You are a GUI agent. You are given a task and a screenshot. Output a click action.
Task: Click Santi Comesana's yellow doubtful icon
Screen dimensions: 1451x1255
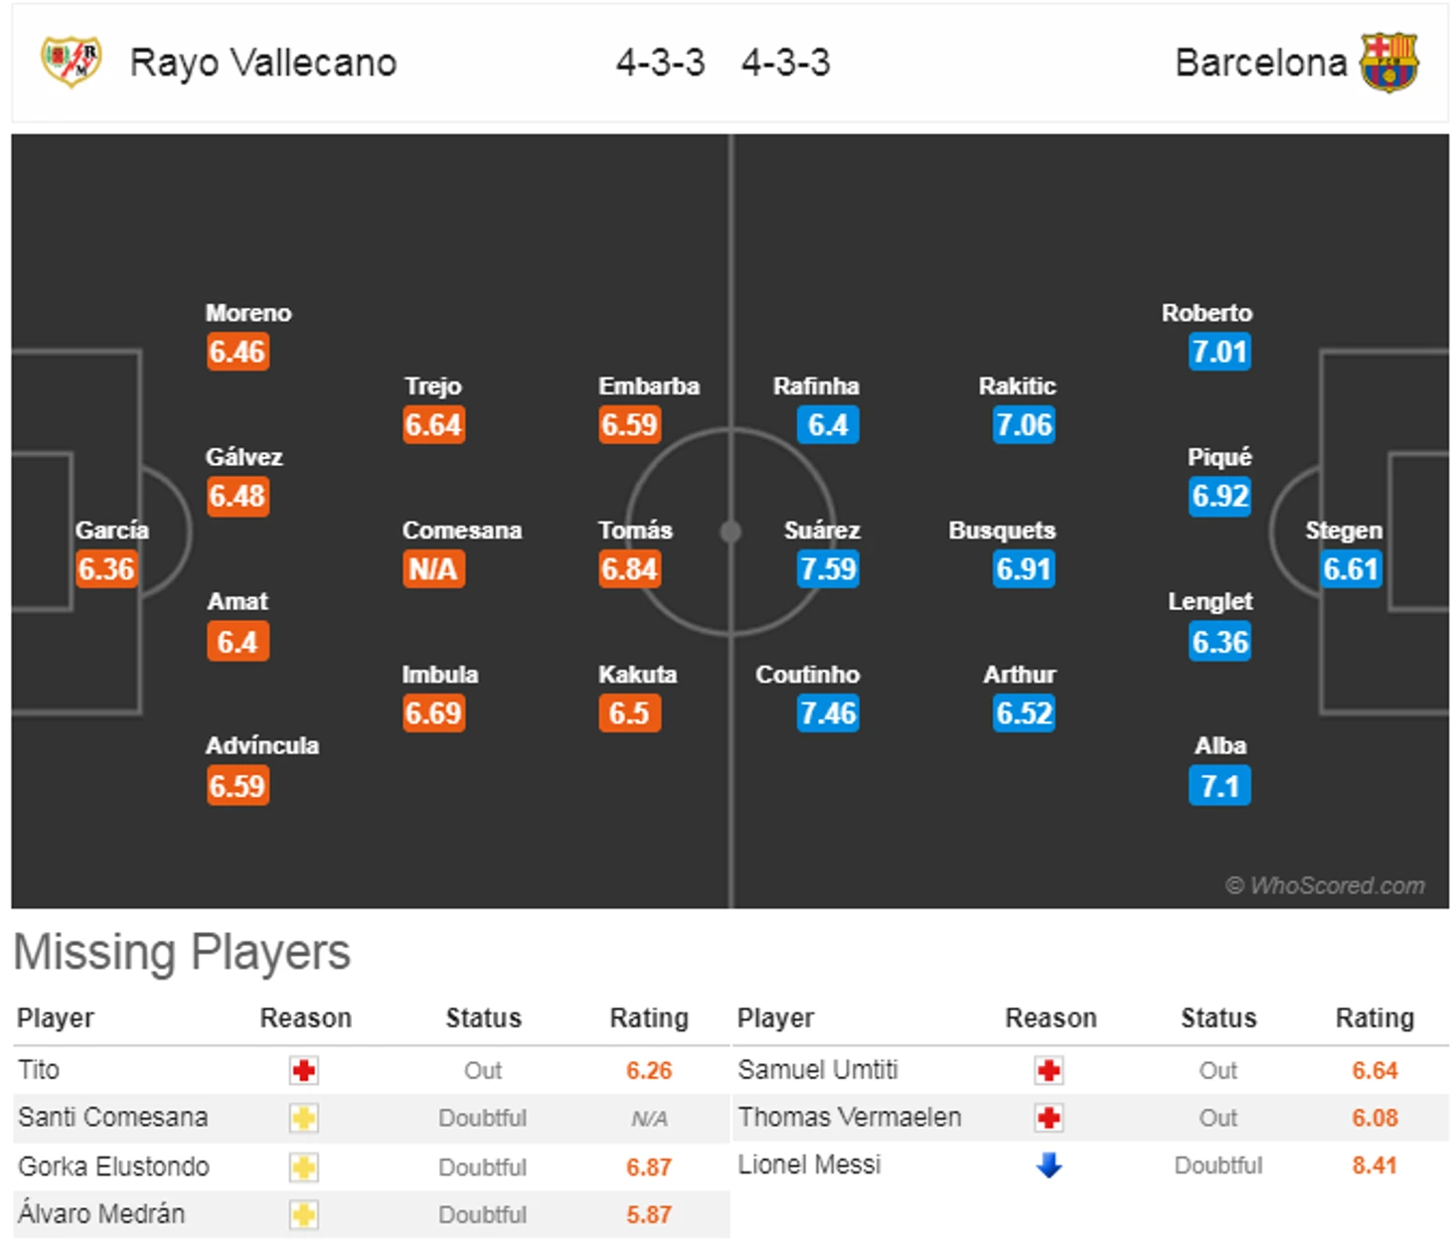coord(303,1118)
